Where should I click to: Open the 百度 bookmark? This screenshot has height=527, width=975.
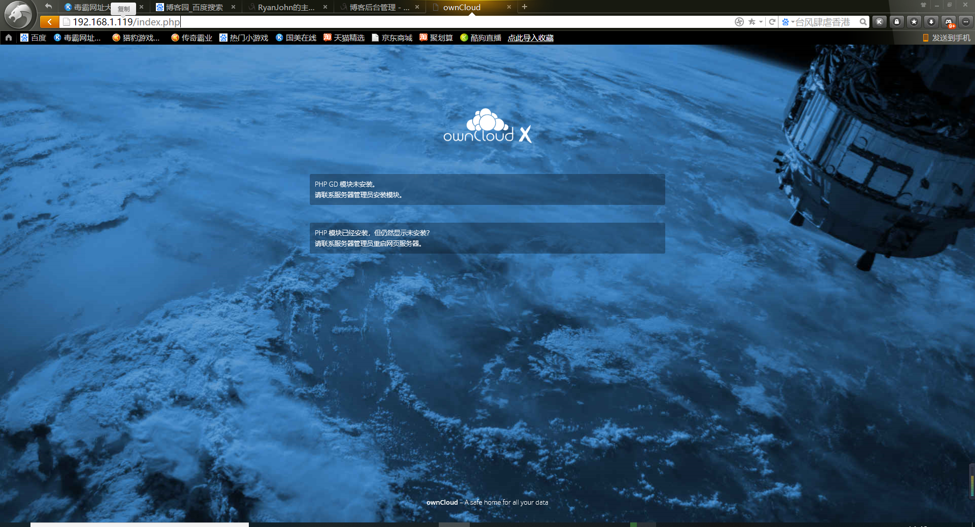pos(34,38)
